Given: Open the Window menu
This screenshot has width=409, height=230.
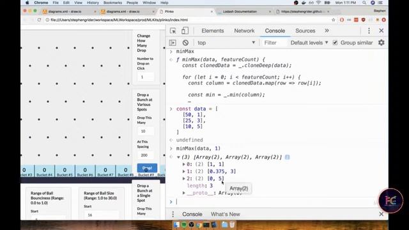Looking at the screenshot, I should coord(149,3).
